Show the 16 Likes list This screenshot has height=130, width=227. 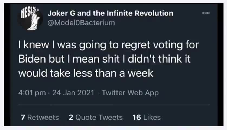[x=147, y=117]
